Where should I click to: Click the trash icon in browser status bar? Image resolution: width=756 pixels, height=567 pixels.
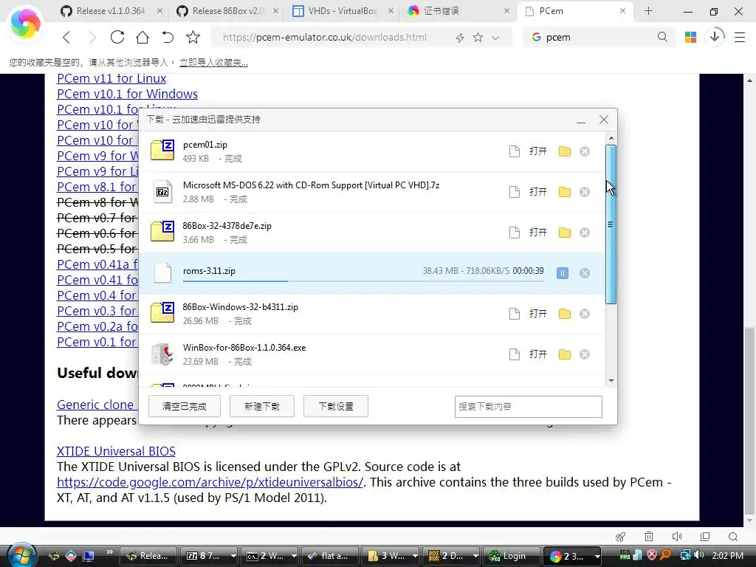649,537
